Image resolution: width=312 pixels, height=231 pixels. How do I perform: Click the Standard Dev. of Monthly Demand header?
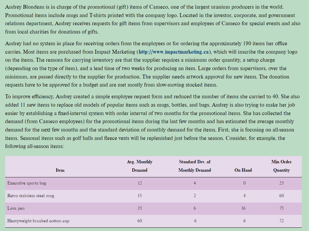(x=195, y=166)
